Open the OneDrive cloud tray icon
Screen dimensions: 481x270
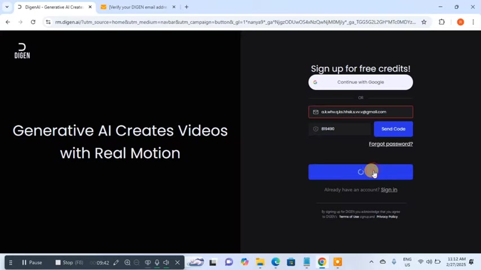click(382, 262)
